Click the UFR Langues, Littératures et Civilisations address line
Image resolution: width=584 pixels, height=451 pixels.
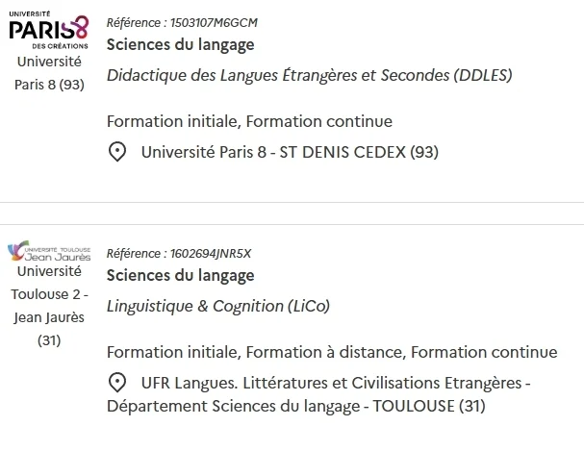click(336, 383)
